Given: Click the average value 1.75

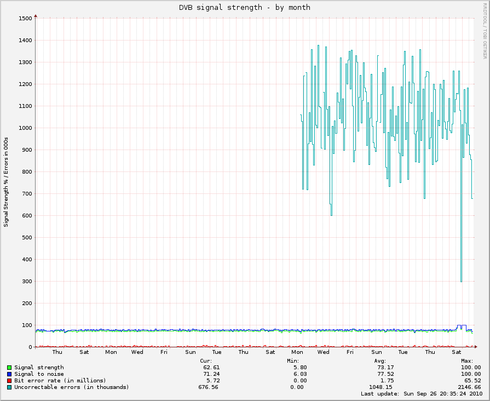Looking at the screenshot, I should click(x=387, y=380).
